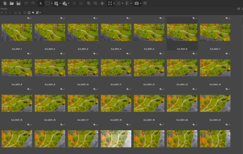Select the Crop selection tool
Viewport: 243px width, 154px height.
[81, 3]
